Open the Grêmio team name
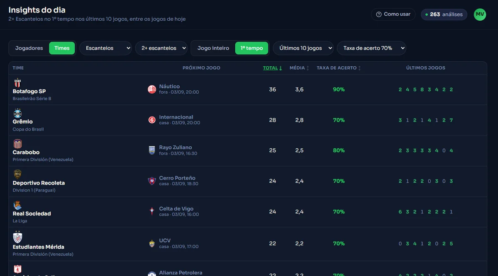 click(23, 122)
